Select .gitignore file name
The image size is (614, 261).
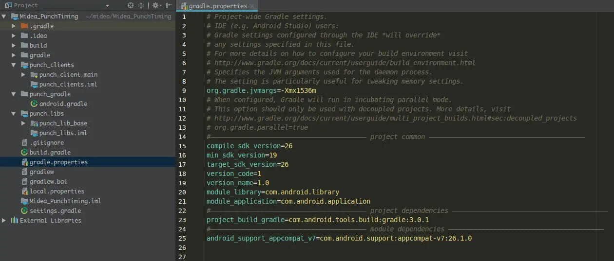[47, 142]
